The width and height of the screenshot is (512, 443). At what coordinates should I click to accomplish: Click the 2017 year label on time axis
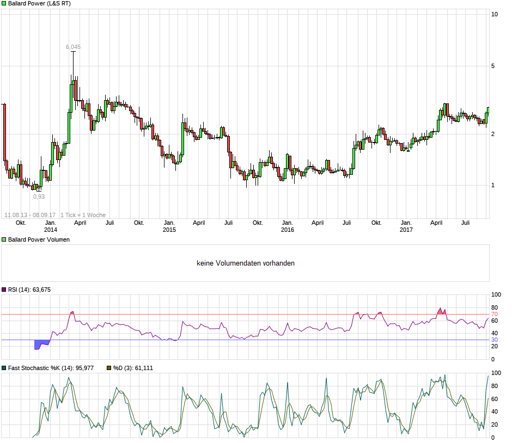point(406,230)
